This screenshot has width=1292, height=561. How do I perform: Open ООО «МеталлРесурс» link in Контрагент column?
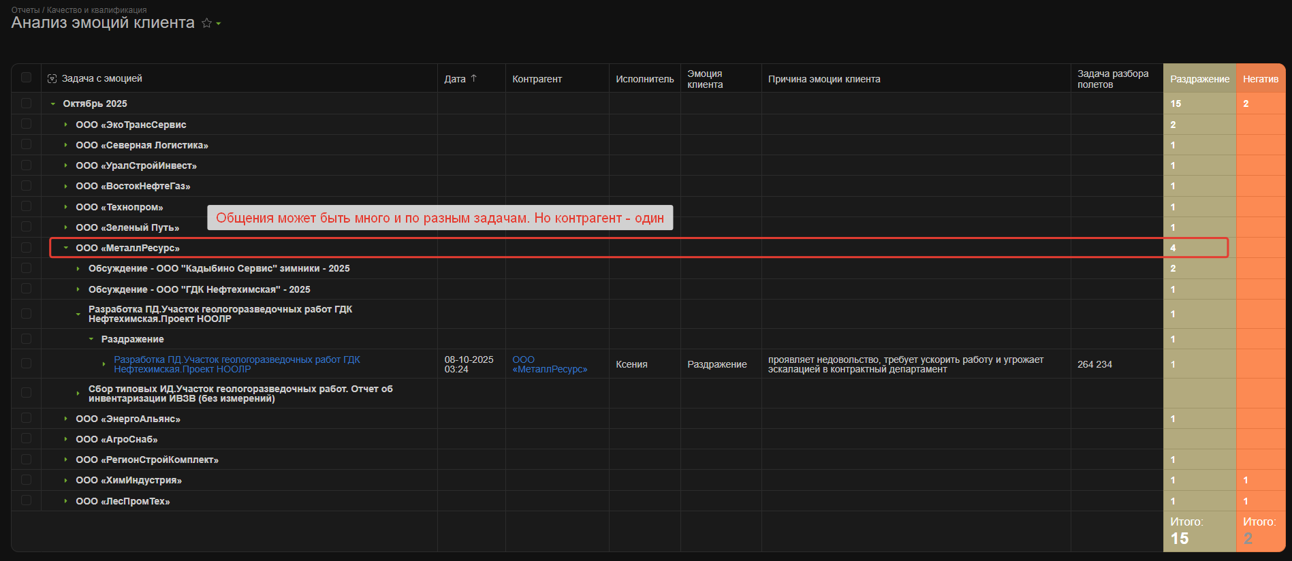click(x=549, y=364)
